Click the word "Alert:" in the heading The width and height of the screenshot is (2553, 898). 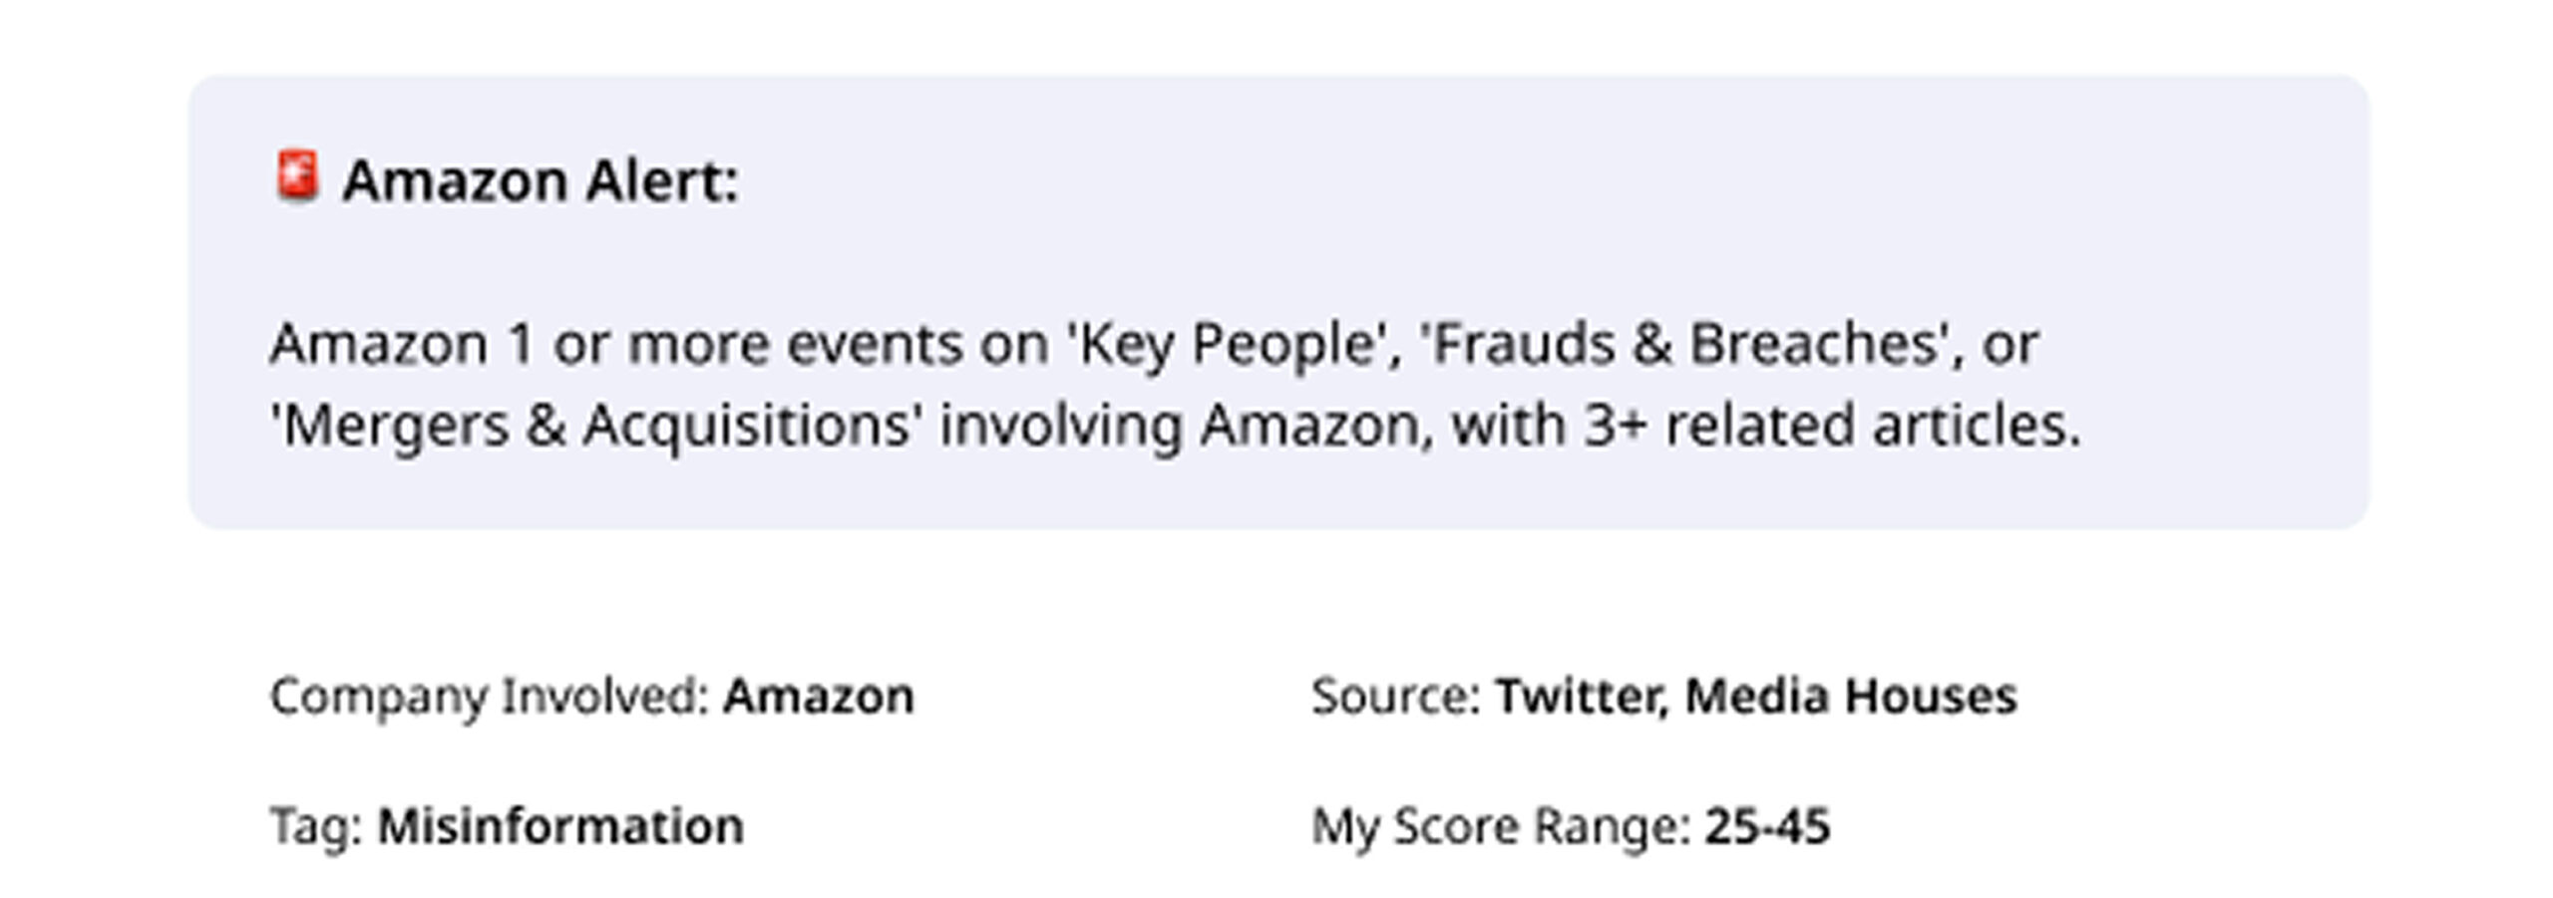tap(662, 181)
